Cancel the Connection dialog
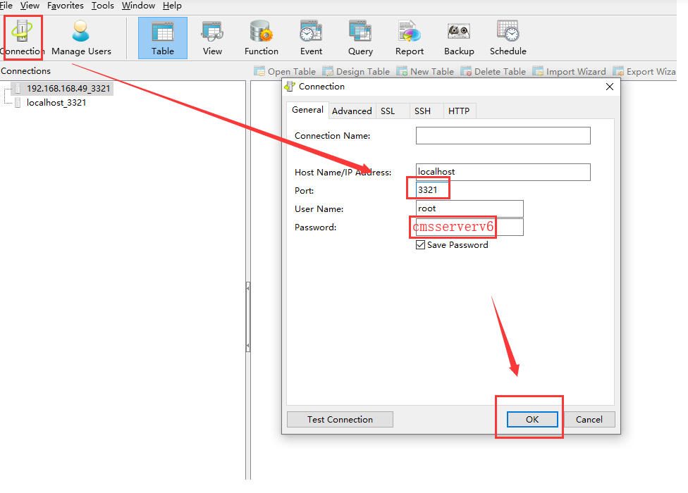 pos(589,419)
